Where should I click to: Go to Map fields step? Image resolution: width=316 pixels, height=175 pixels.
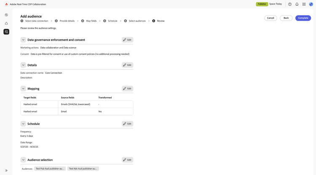[91, 21]
